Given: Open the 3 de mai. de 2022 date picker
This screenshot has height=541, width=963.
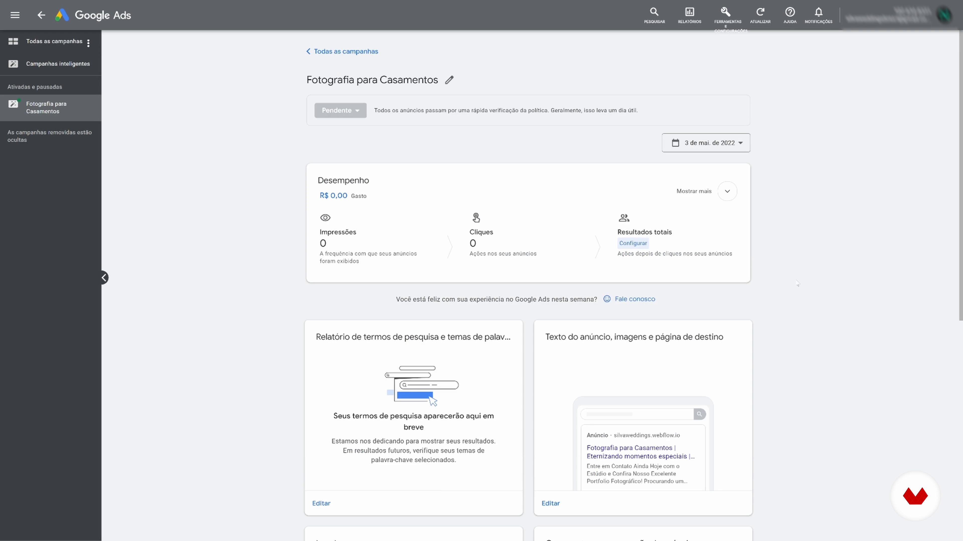Looking at the screenshot, I should click(706, 143).
